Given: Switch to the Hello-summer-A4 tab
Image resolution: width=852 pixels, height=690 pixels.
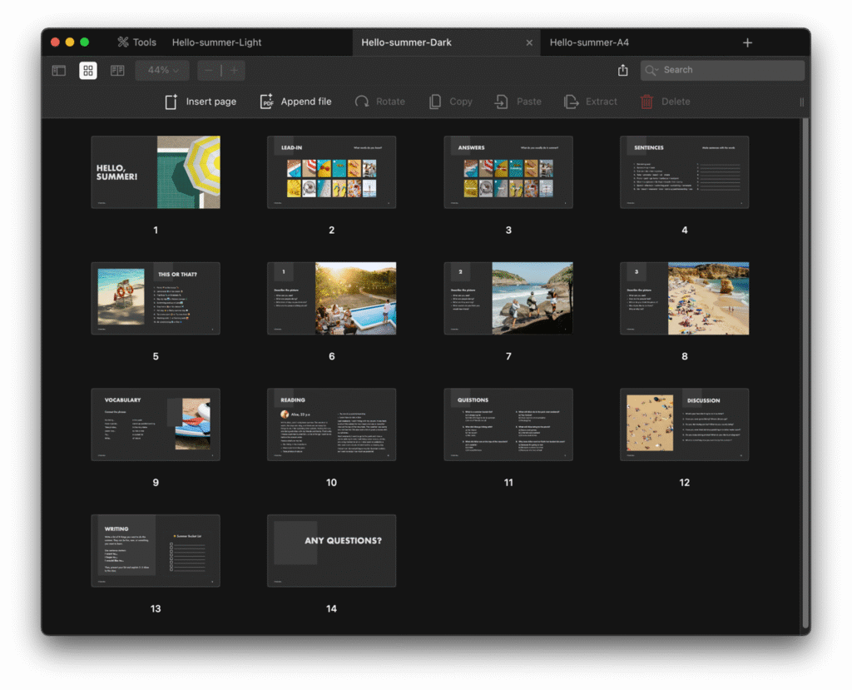Looking at the screenshot, I should pos(588,42).
